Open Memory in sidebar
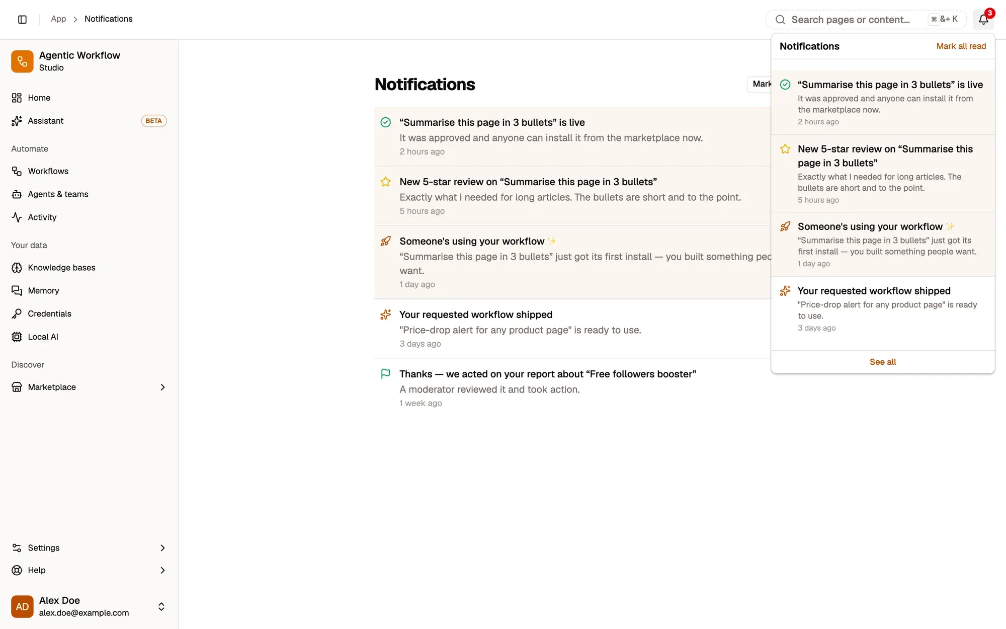This screenshot has height=629, width=1006. click(x=89, y=291)
